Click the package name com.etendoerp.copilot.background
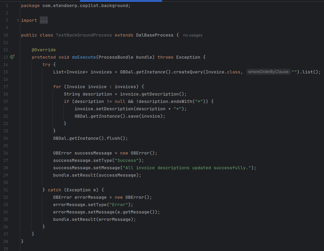 coord(85,6)
